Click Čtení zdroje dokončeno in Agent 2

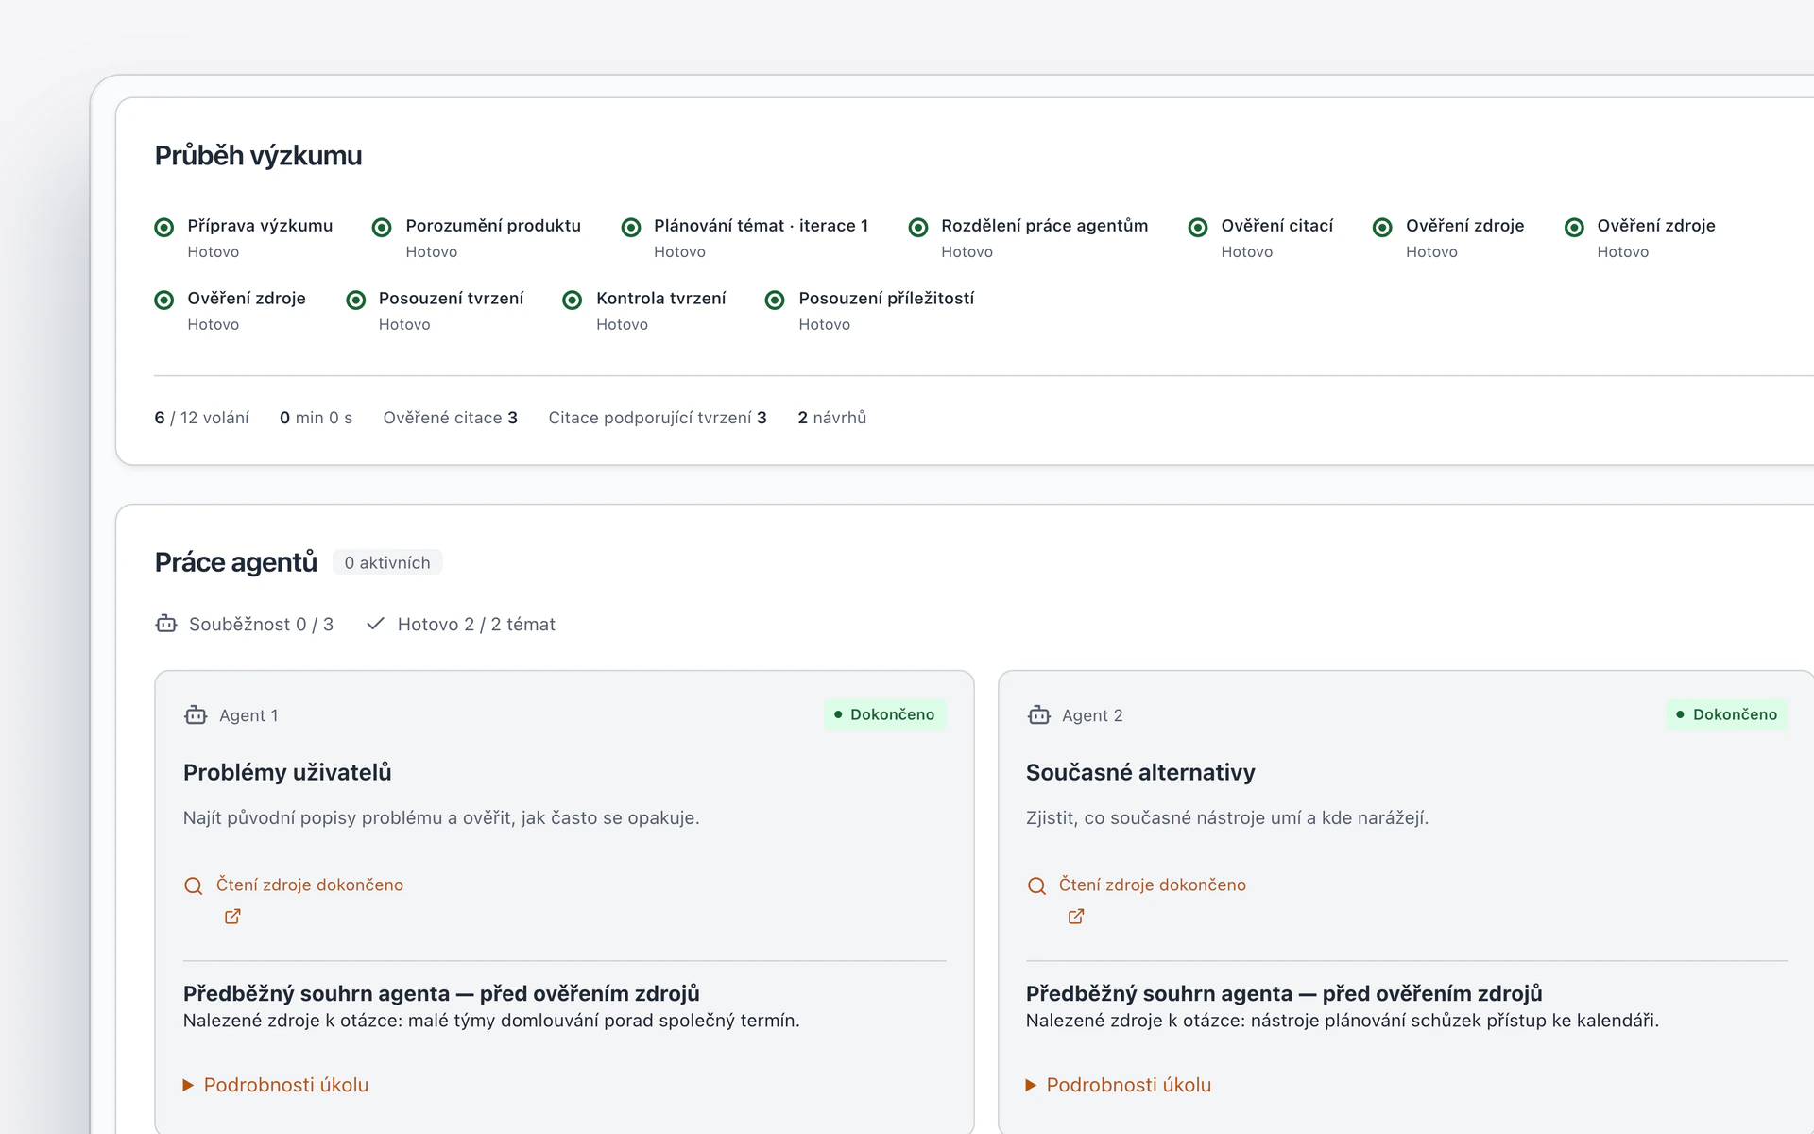tap(1153, 885)
